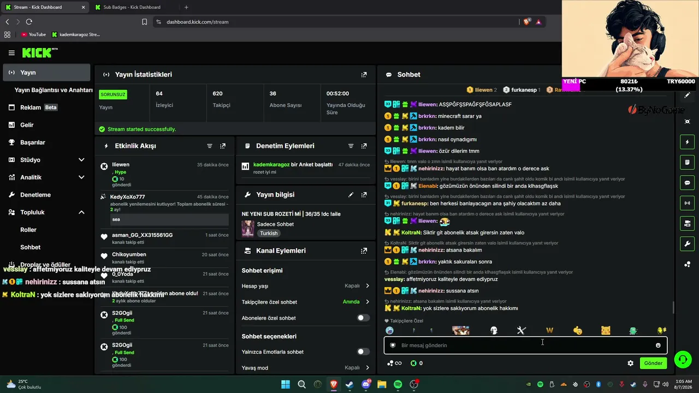The height and width of the screenshot is (393, 699).
Task: Click the shield identity icon in message box
Action: coord(393,345)
